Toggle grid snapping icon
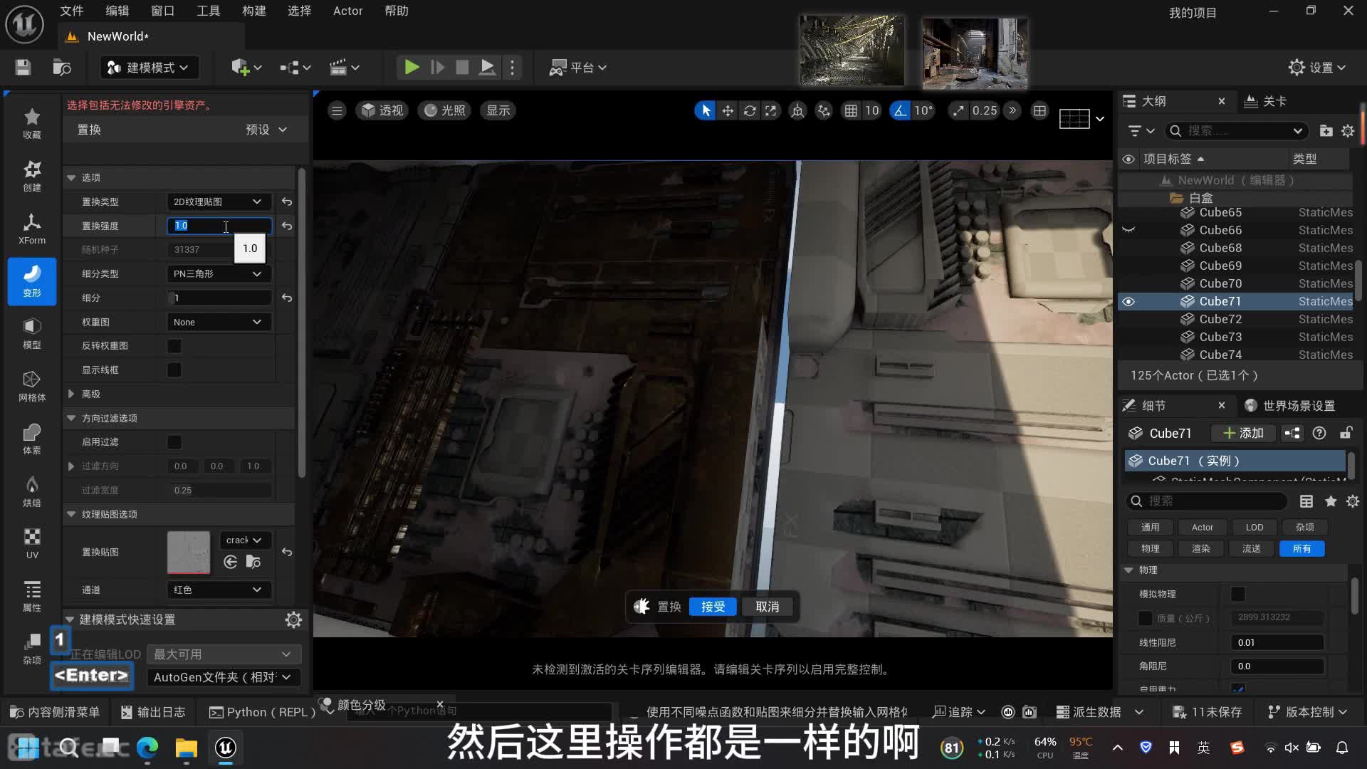 coord(851,110)
